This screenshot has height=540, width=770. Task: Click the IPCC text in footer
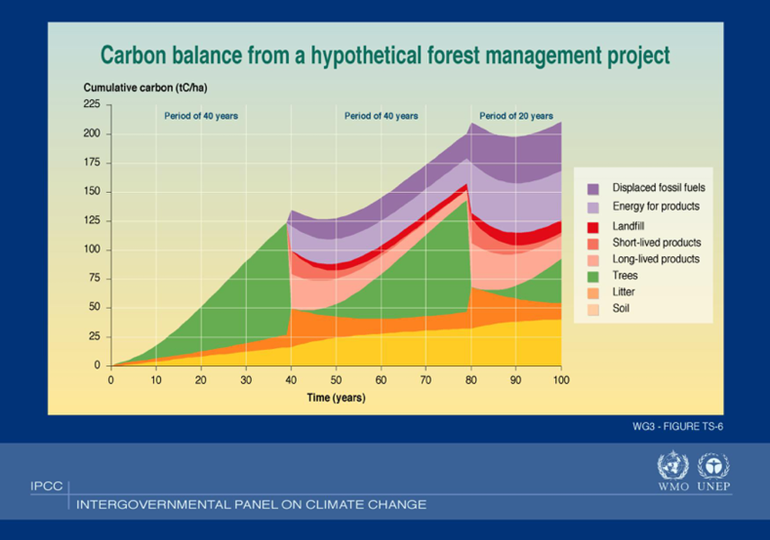coord(46,486)
